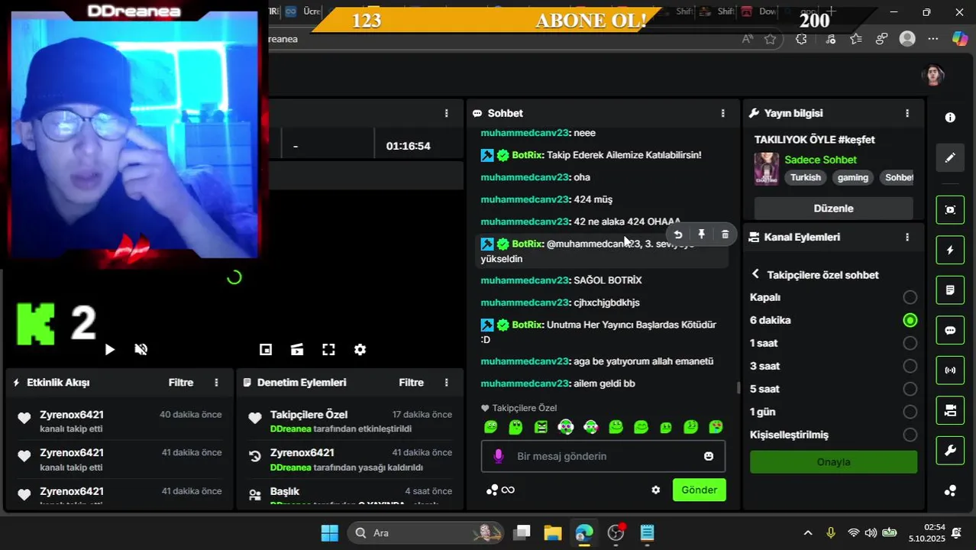This screenshot has width=976, height=550.
Task: Open Sadece Sohbet category link
Action: pos(820,160)
